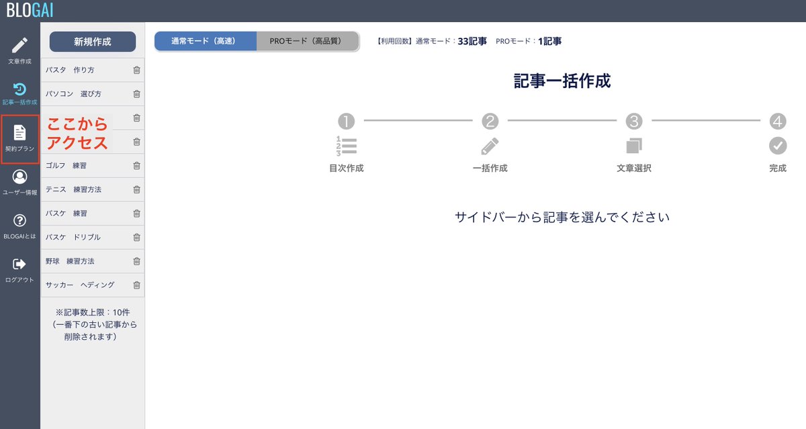Click trash icon next to バスケ 練習
806x429 pixels.
(x=136, y=213)
